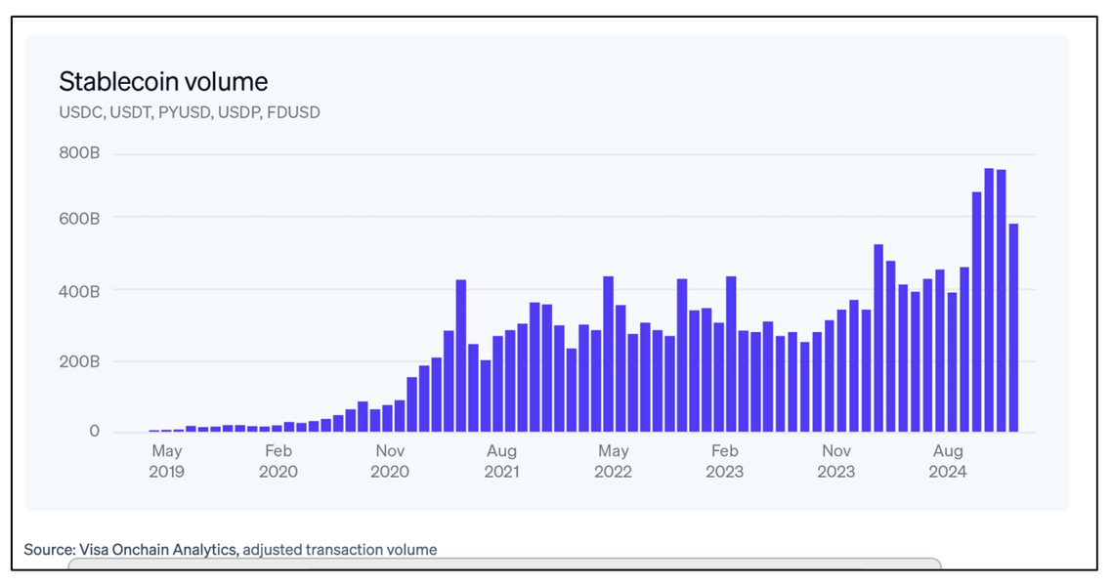The height and width of the screenshot is (586, 1113).
Task: Click the 0 y-axis label
Action: [x=94, y=432]
